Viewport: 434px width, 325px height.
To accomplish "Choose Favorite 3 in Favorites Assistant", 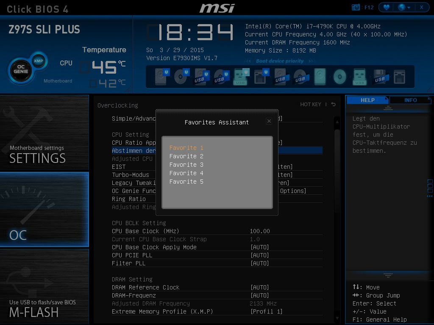I will point(186,165).
